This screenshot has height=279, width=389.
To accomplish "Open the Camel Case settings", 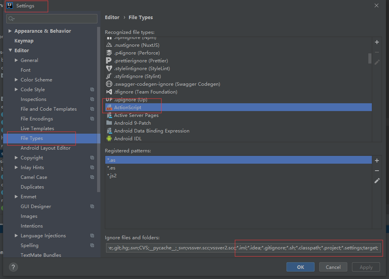I will [34, 177].
